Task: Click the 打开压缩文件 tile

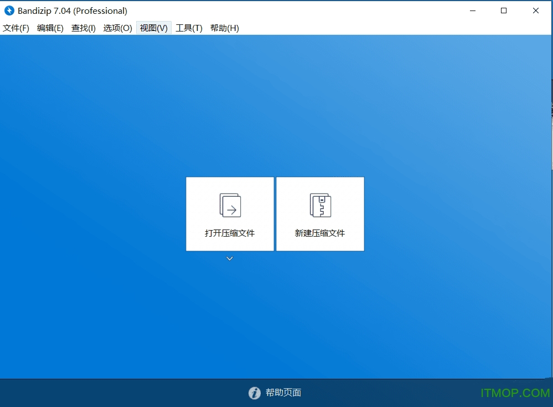Action: pos(230,214)
